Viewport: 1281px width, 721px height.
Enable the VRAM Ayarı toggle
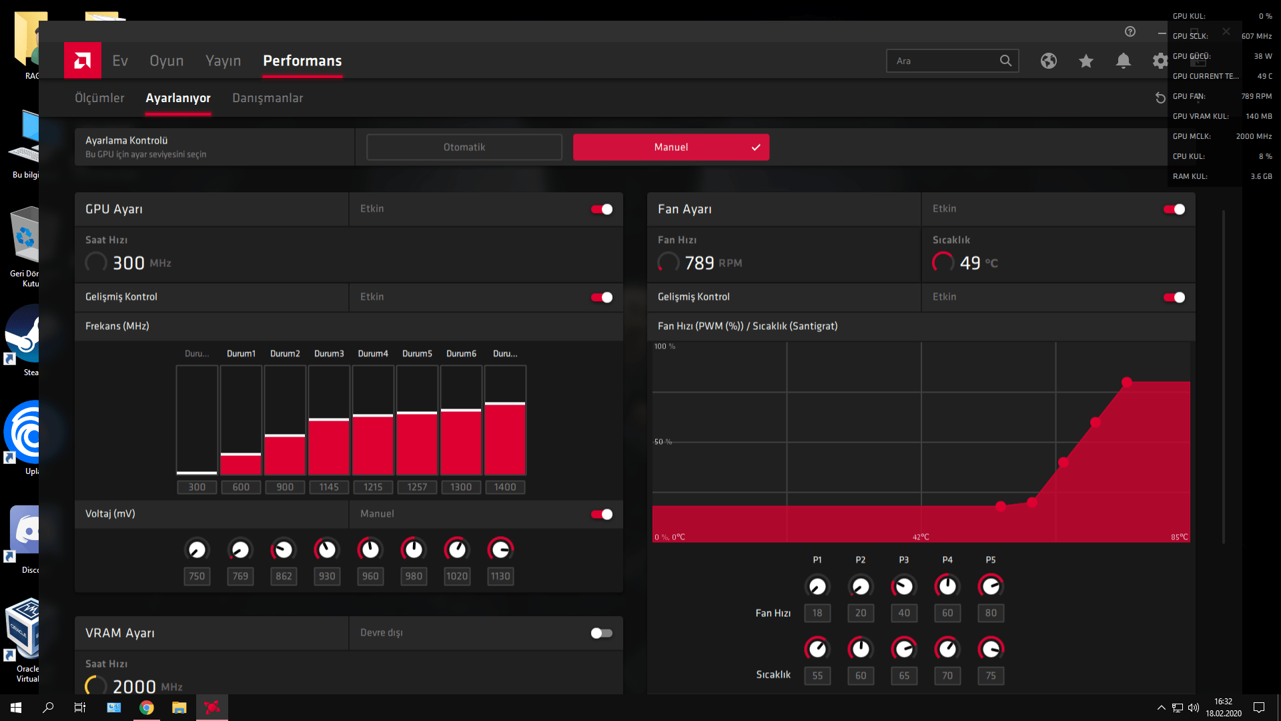point(601,633)
